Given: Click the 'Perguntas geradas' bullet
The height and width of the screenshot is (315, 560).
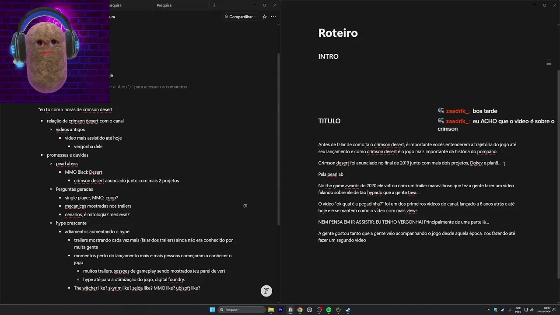Looking at the screenshot, I should pyautogui.click(x=74, y=189).
